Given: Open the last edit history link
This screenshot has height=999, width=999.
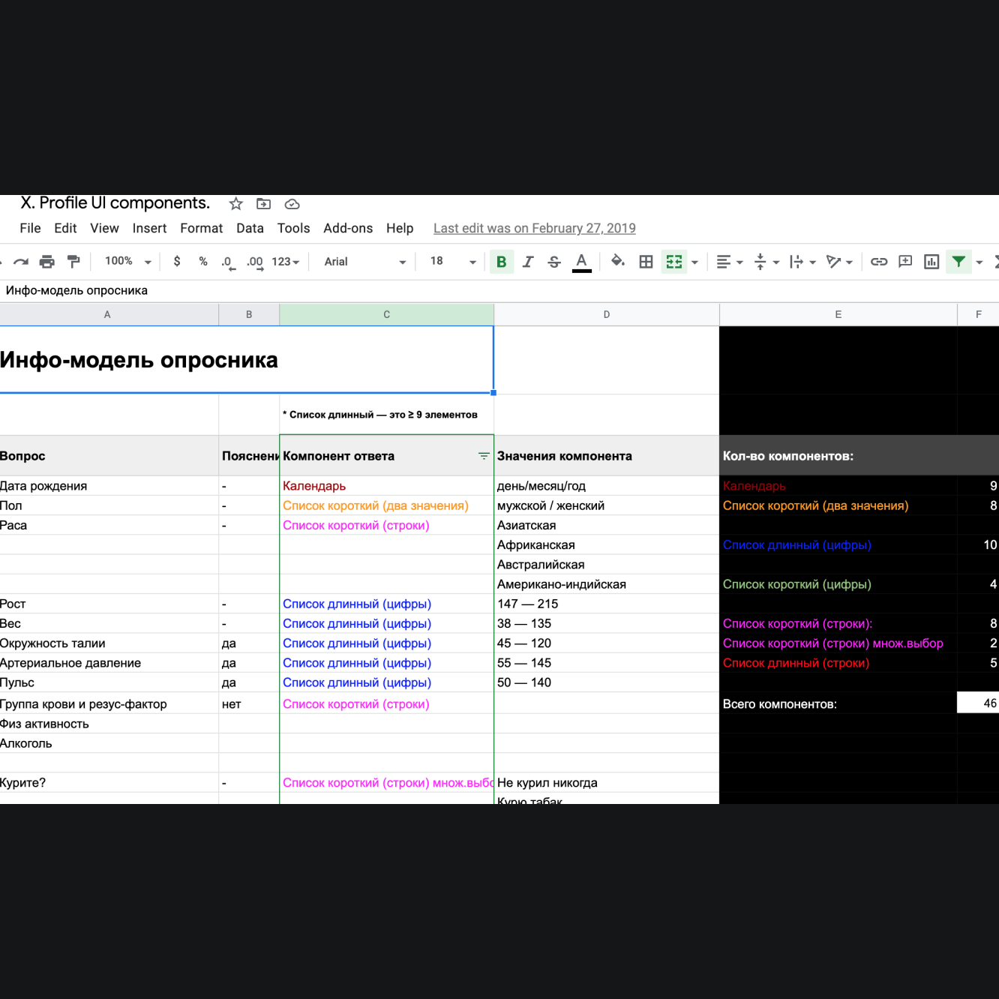Looking at the screenshot, I should (534, 229).
